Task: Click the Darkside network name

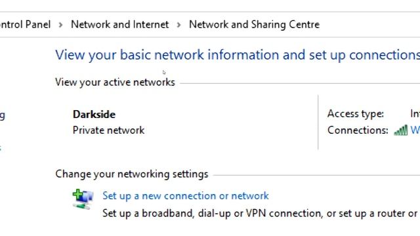Action: 94,115
